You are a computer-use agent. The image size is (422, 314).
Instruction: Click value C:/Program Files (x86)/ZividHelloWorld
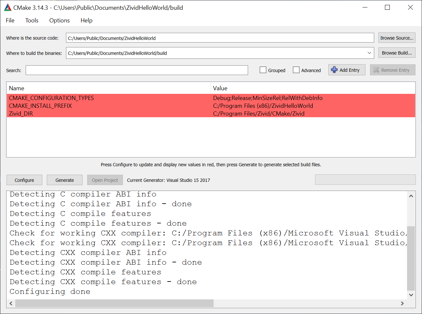coord(263,106)
